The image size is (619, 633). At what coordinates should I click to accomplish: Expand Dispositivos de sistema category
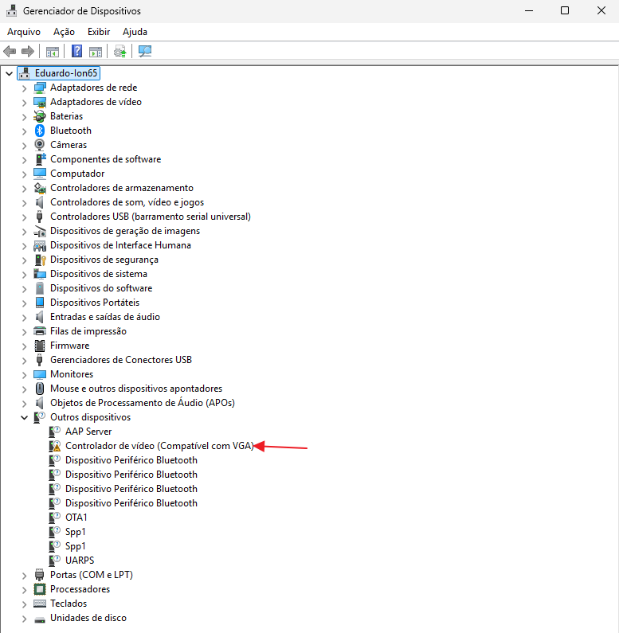(x=24, y=275)
